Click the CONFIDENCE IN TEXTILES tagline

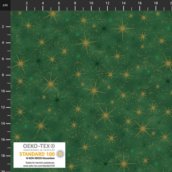pyautogui.click(x=39, y=150)
